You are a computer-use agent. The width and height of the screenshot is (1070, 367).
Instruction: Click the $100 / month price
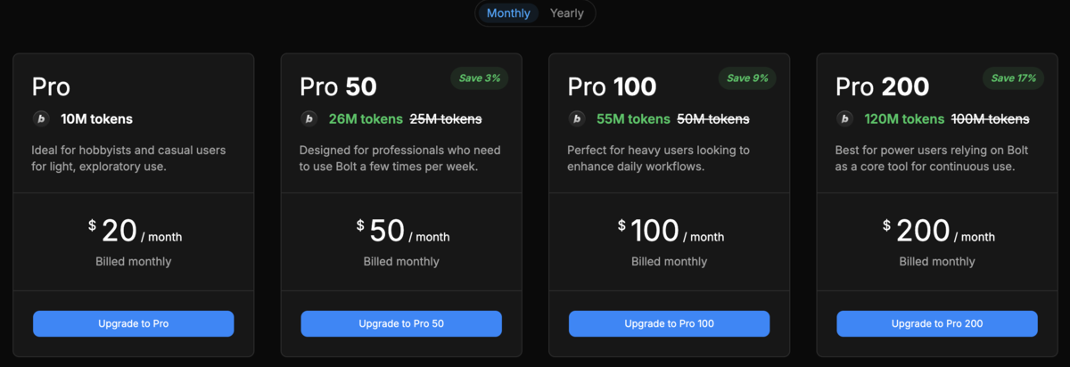(x=671, y=232)
